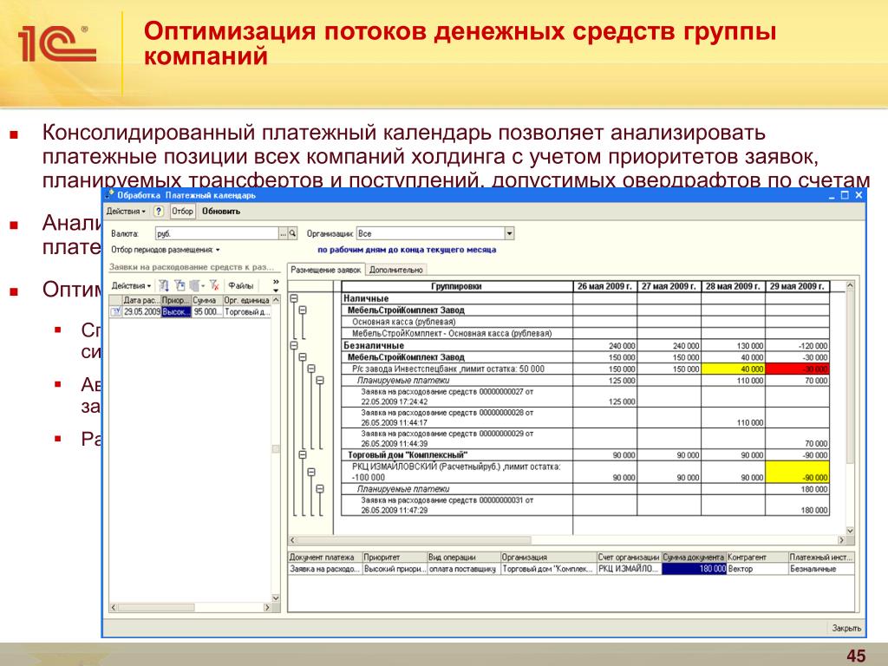This screenshot has width=888, height=666.
Task: Click the 'оплата поставщику' operation cell
Action: [463, 569]
